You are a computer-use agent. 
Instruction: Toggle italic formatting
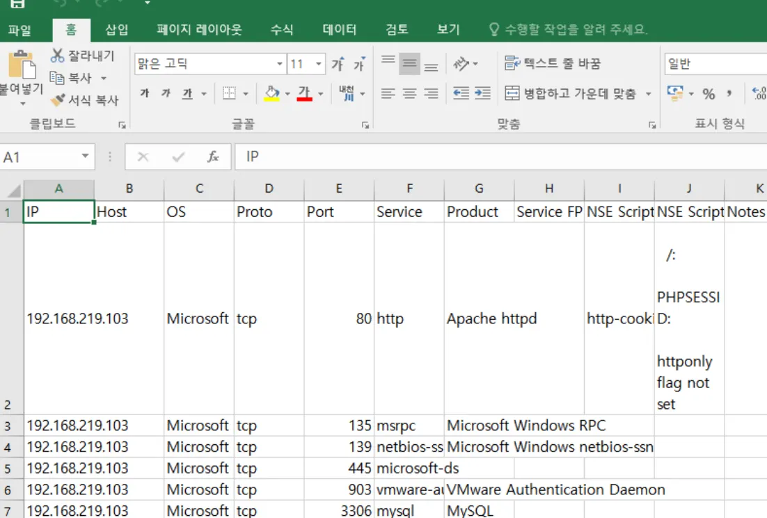tap(166, 93)
